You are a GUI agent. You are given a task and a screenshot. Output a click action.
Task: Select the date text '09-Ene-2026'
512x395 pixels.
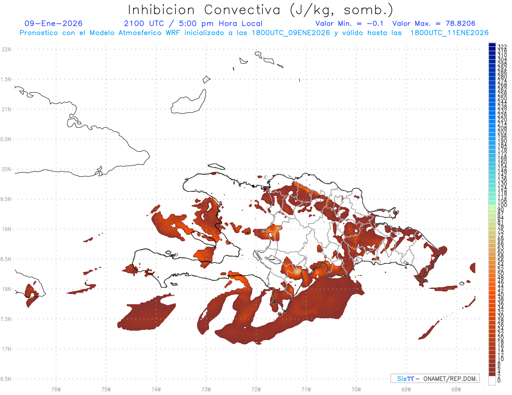54,23
